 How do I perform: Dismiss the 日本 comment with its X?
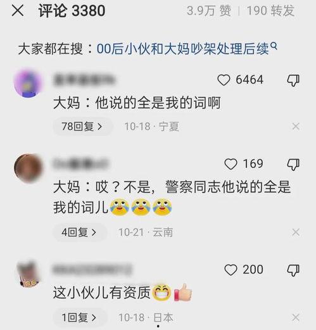[296, 317]
